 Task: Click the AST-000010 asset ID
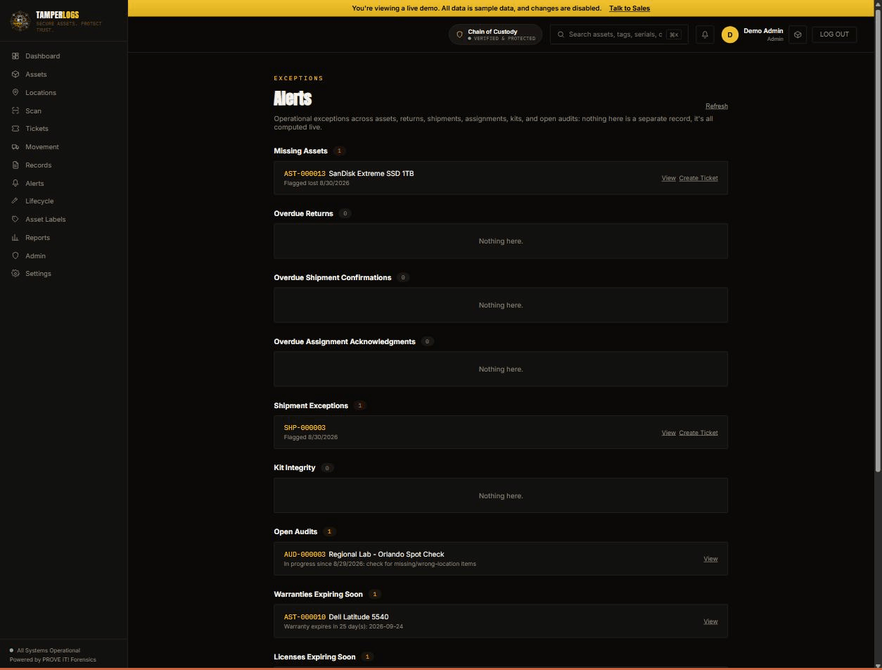coord(305,617)
